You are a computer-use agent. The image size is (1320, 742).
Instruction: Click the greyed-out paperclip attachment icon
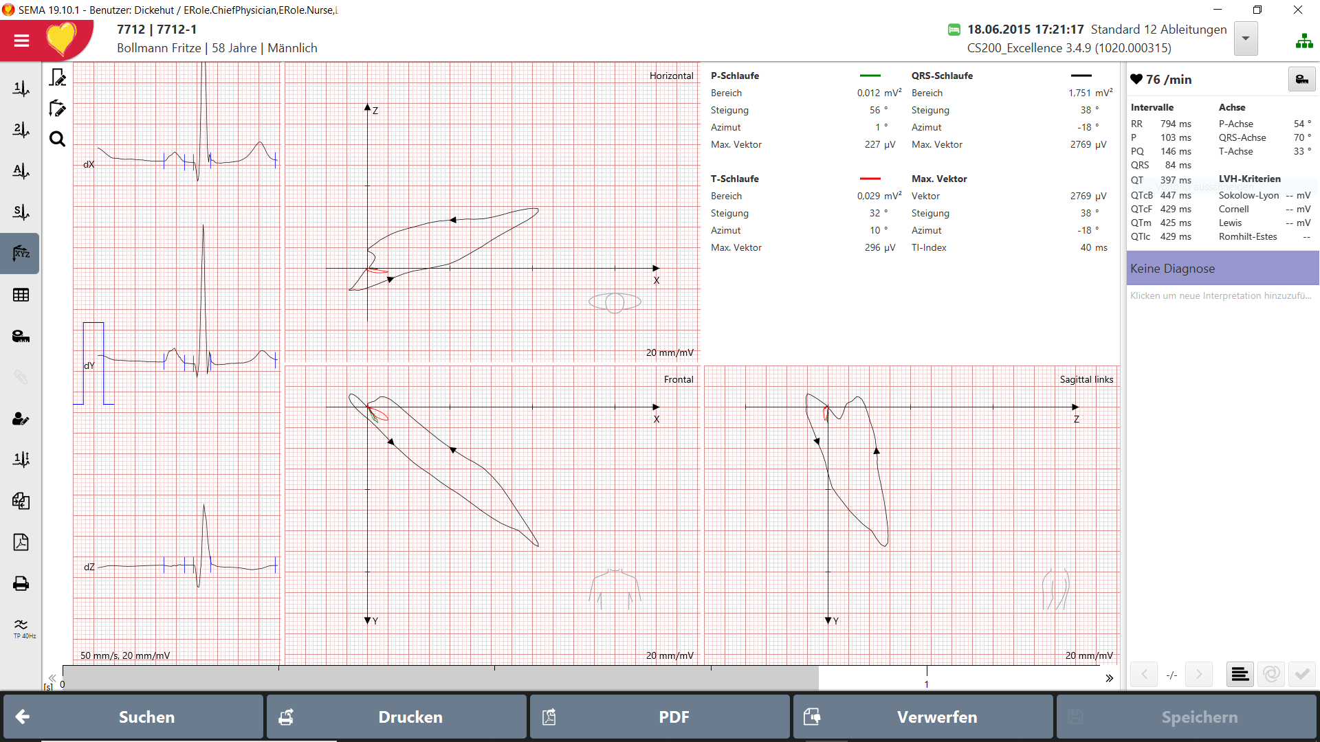coord(21,377)
